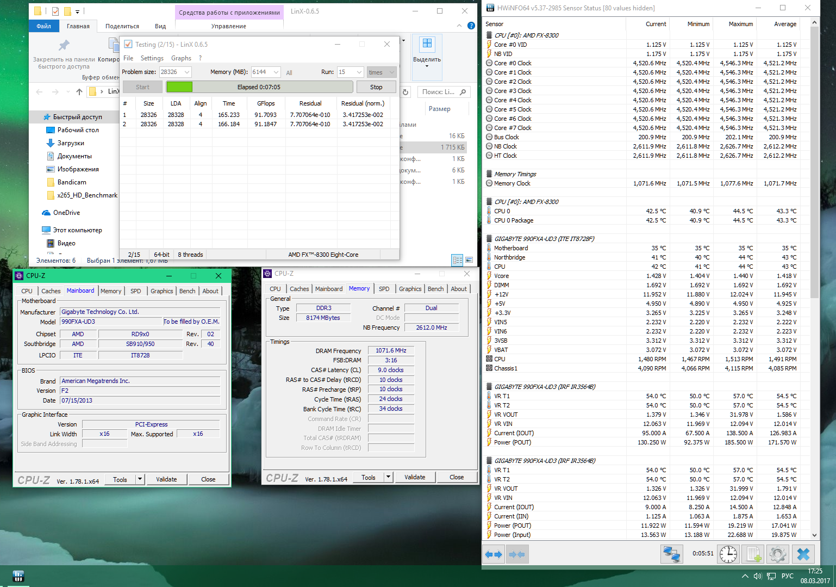Switch Explorer to large icons view toggle
The height and width of the screenshot is (587, 836).
469,260
